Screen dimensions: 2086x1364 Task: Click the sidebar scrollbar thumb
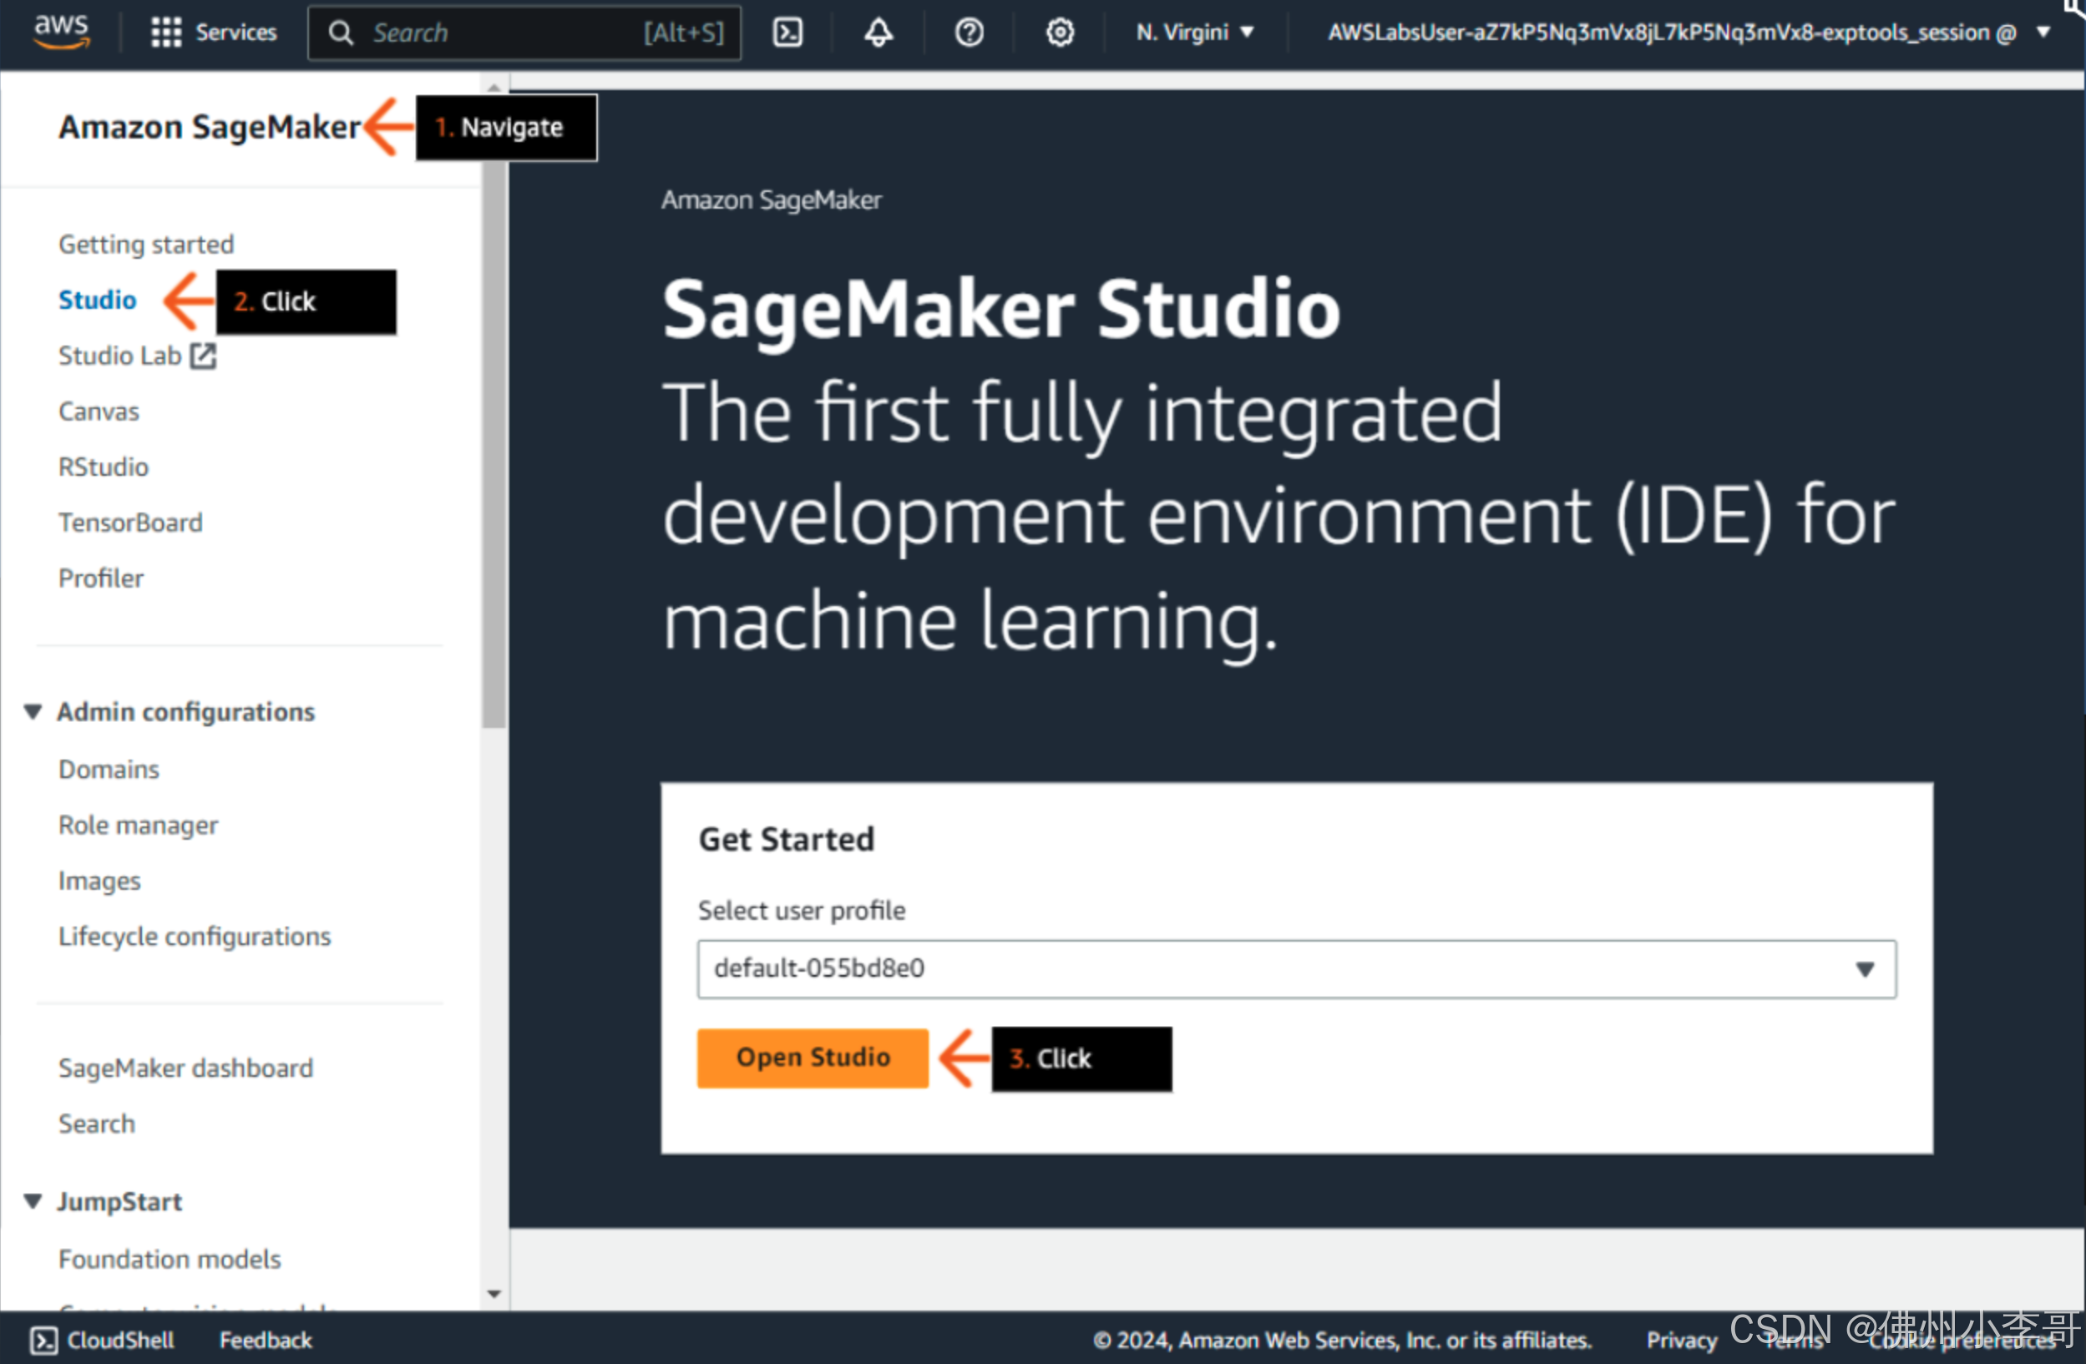tap(494, 444)
